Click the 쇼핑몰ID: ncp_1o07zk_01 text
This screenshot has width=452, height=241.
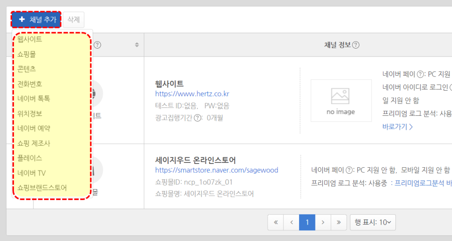tap(194, 182)
